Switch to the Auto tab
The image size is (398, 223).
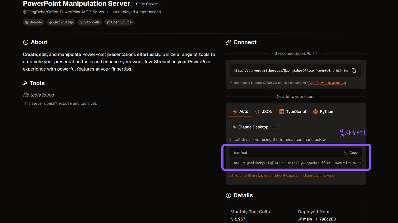[240, 111]
